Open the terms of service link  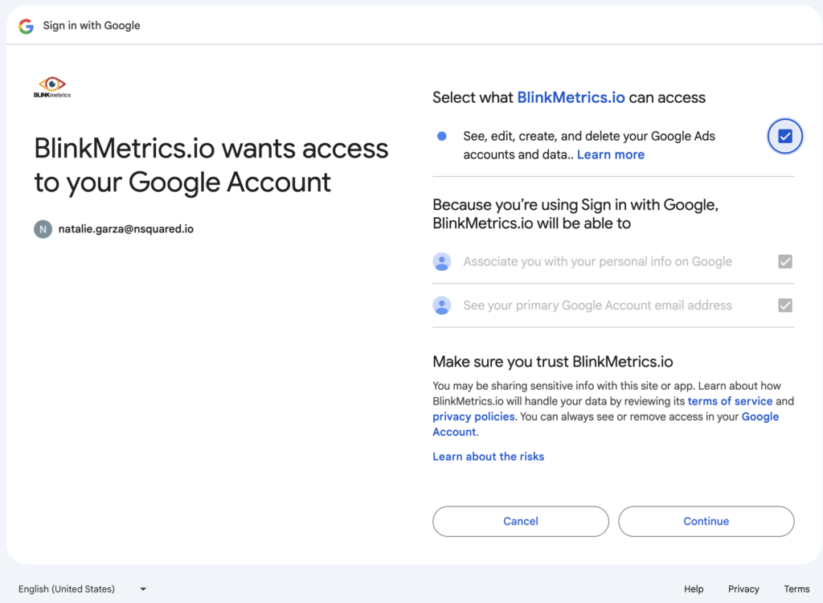click(730, 400)
